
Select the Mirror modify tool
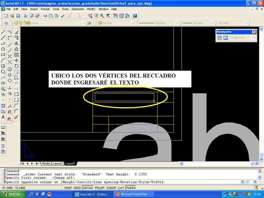tap(16, 43)
